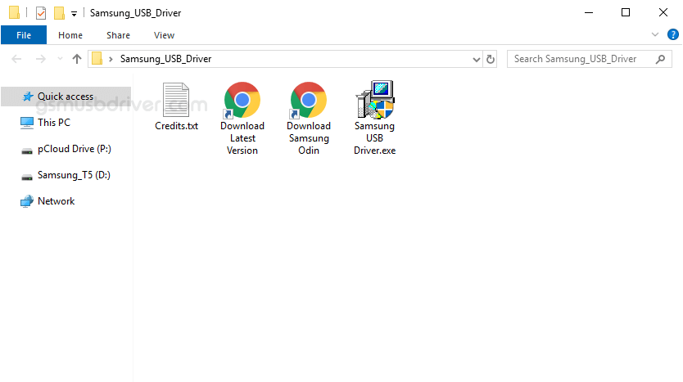Open Samsung_T5 (D:) in navigation pane
The height and width of the screenshot is (382, 683).
(66, 175)
